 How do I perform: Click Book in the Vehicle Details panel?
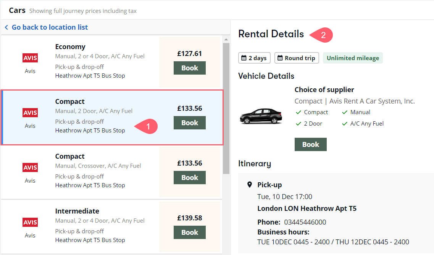click(311, 144)
